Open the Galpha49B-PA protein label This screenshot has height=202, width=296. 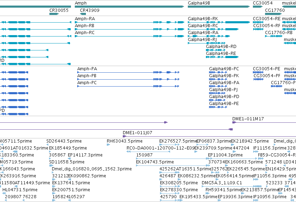tap(224, 83)
